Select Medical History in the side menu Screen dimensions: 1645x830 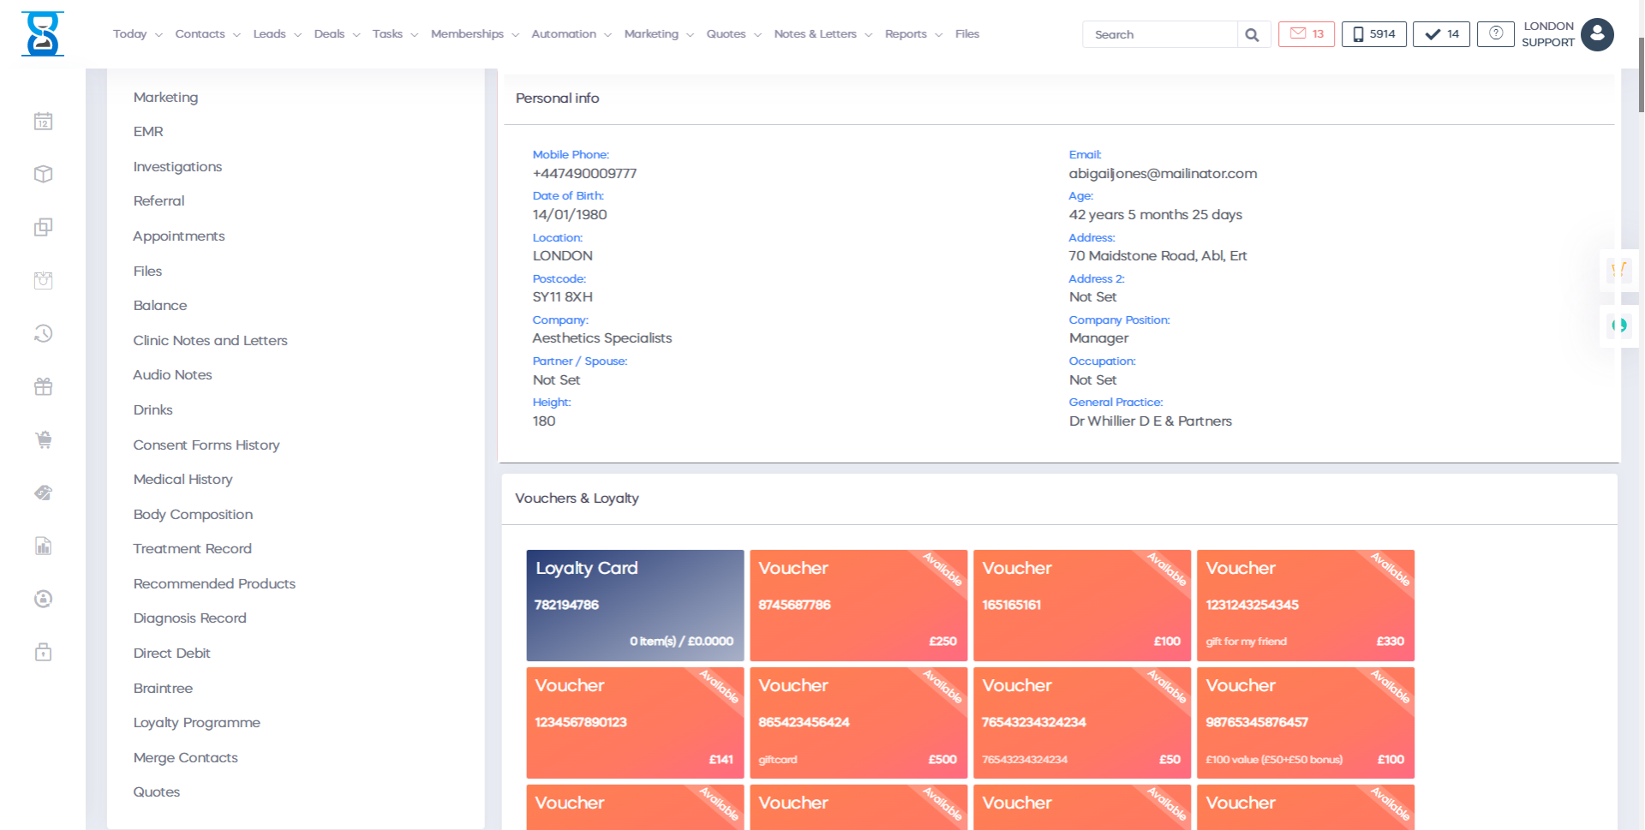point(182,480)
